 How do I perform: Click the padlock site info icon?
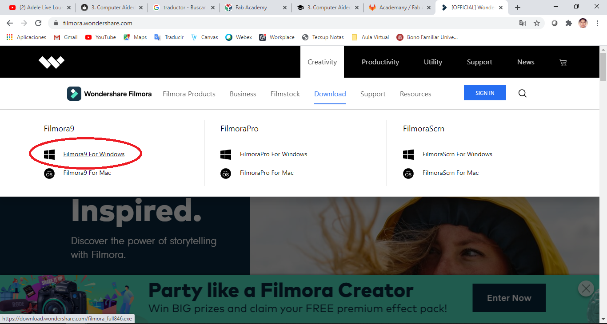pyautogui.click(x=56, y=23)
